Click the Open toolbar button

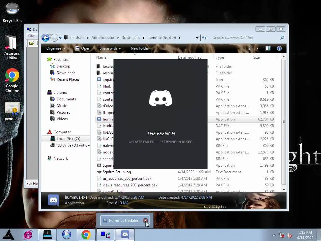pyautogui.click(x=83, y=48)
